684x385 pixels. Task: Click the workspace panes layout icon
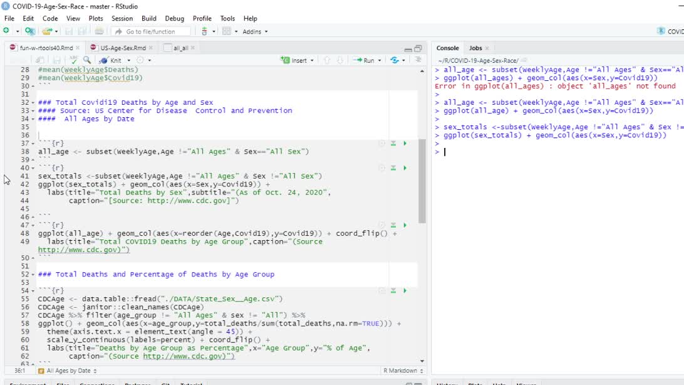point(226,31)
